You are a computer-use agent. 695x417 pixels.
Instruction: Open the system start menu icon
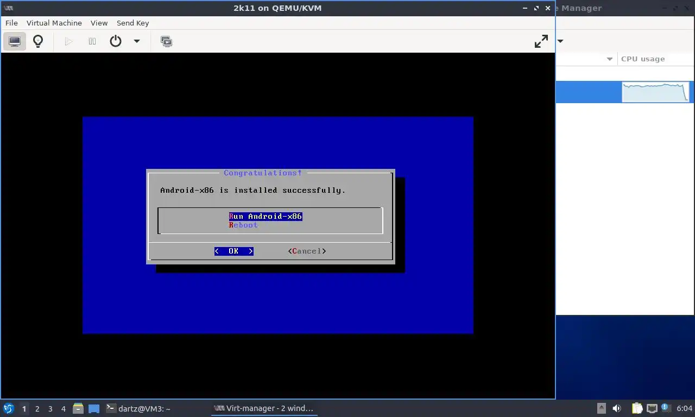(9, 408)
